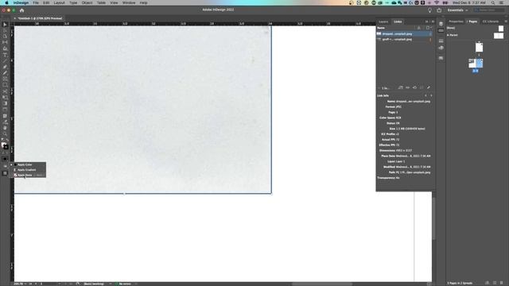Image resolution: width=509 pixels, height=286 pixels.
Task: Switch to the Links tab
Action: tap(398, 21)
